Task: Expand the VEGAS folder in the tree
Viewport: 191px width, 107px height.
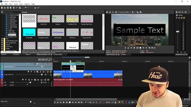Action: (2, 45)
